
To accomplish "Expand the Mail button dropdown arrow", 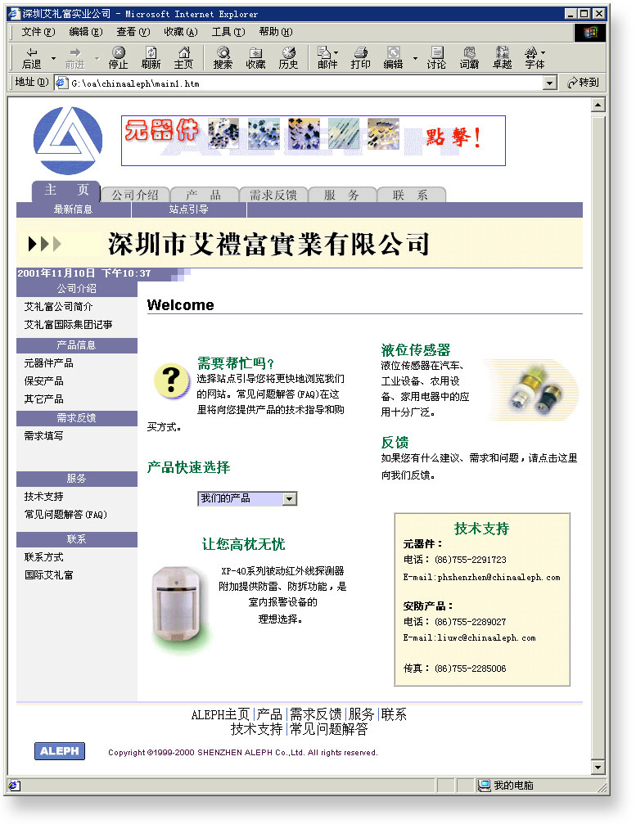I will [336, 52].
